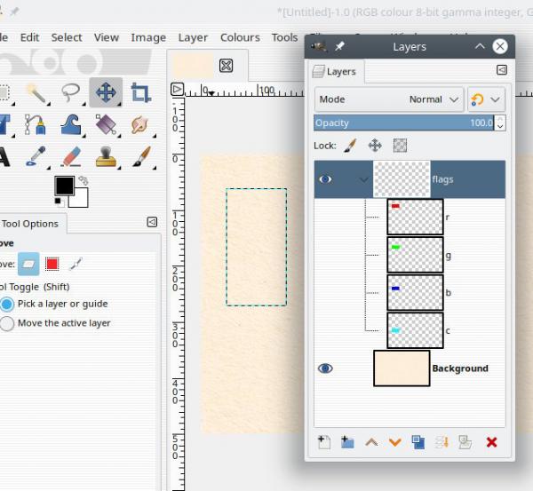
Task: Open the Layer menu
Action: pyautogui.click(x=193, y=37)
